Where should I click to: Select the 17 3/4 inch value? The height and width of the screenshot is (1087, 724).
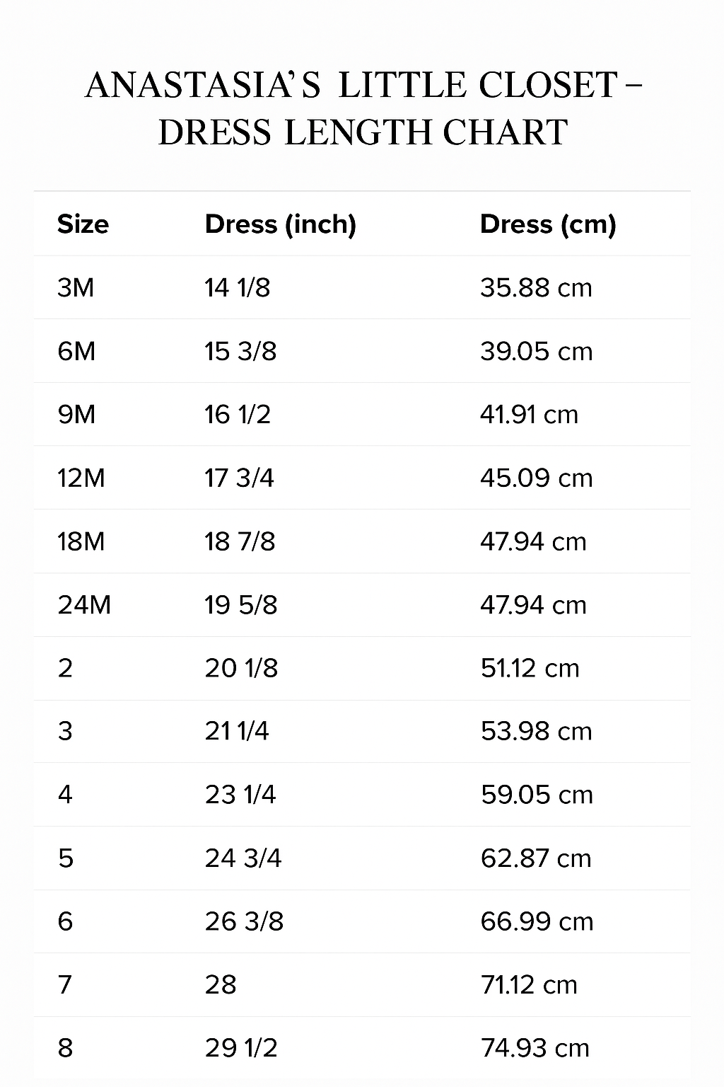(239, 478)
